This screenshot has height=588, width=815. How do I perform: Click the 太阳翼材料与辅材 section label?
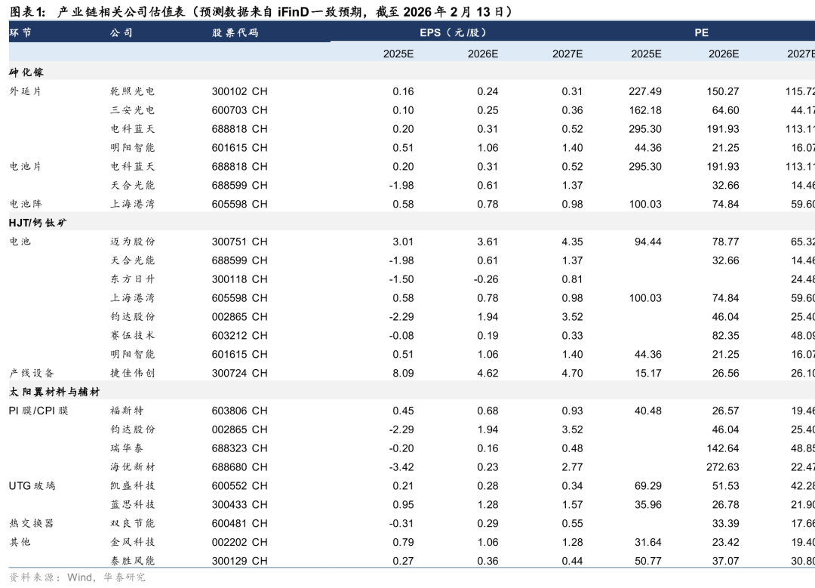pyautogui.click(x=54, y=392)
